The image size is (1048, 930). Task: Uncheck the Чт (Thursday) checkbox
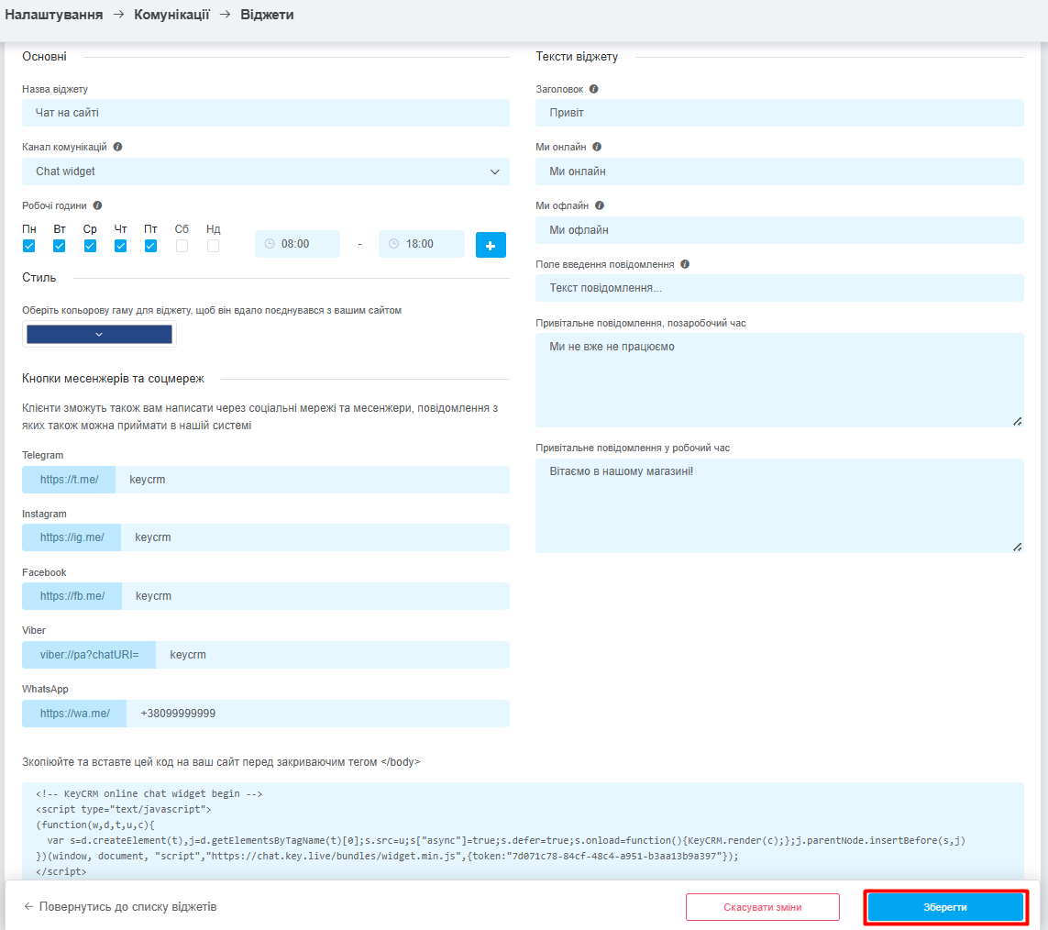(120, 246)
